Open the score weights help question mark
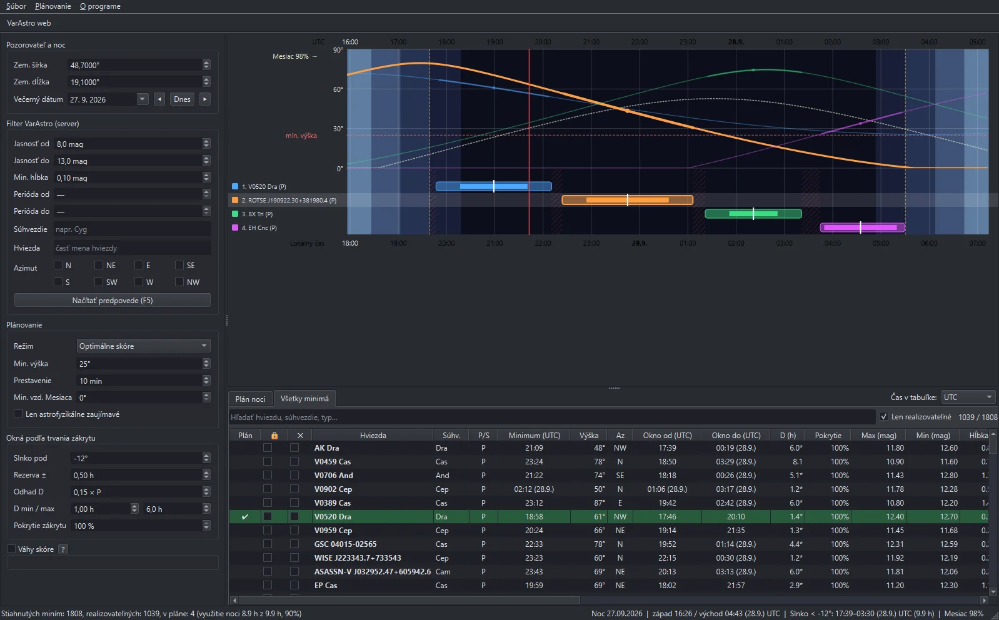999x620 pixels. tap(63, 549)
